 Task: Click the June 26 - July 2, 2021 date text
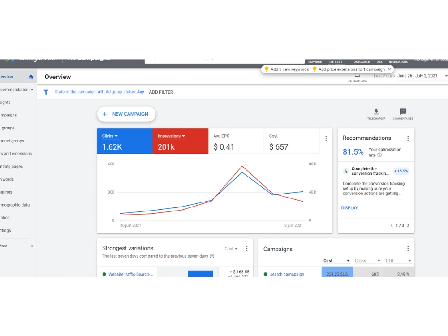(x=417, y=76)
